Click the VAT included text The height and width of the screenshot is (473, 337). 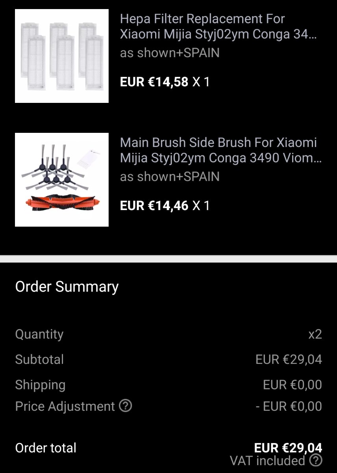click(267, 460)
